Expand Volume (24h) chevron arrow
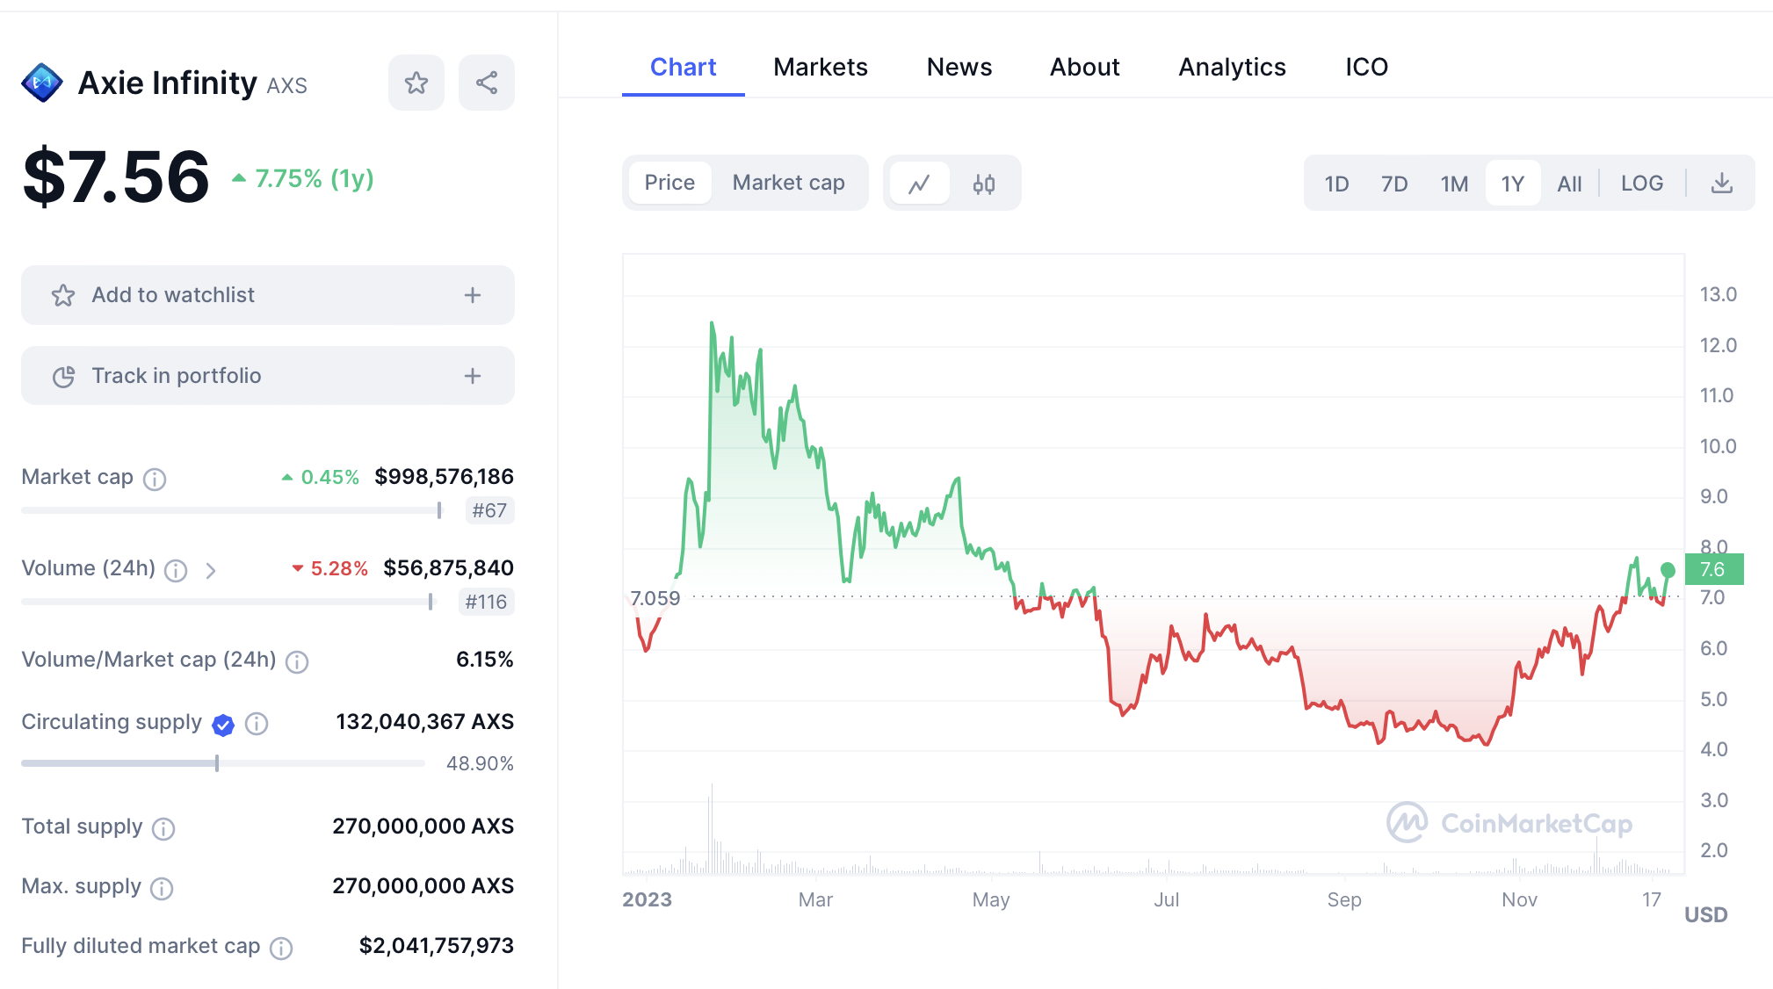The width and height of the screenshot is (1773, 989). (x=211, y=571)
